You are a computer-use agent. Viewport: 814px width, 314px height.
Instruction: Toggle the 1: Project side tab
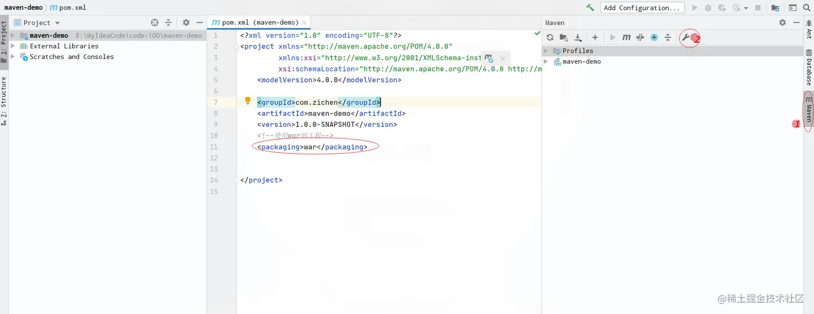point(4,42)
